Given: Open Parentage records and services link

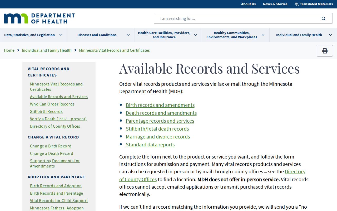Looking at the screenshot, I should [160, 121].
